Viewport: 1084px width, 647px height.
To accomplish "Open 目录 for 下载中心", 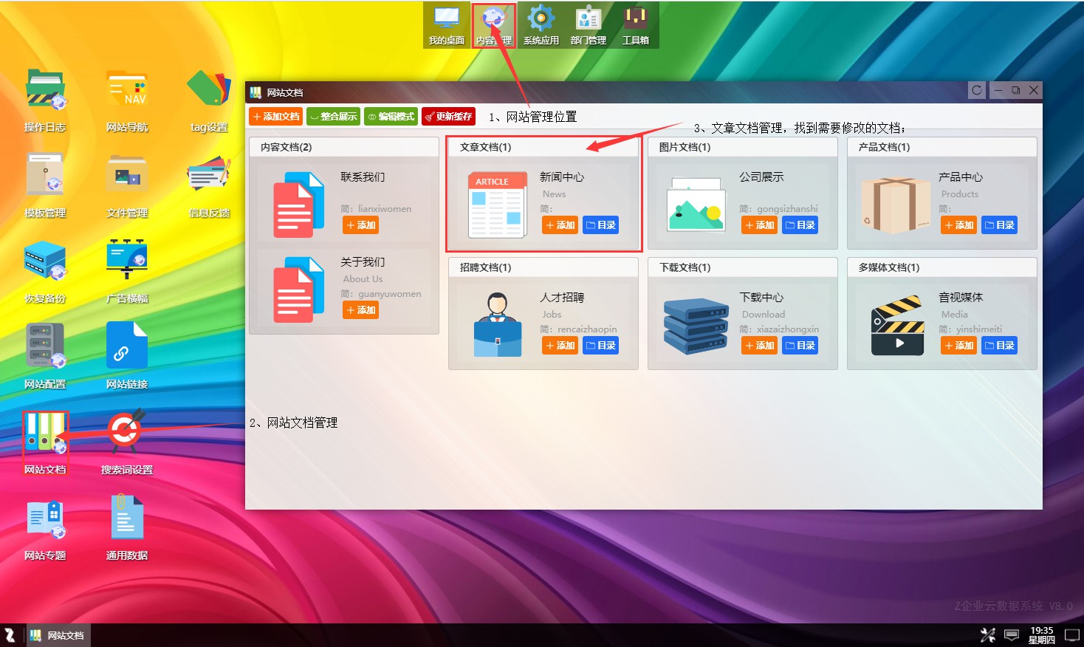I will click(800, 346).
